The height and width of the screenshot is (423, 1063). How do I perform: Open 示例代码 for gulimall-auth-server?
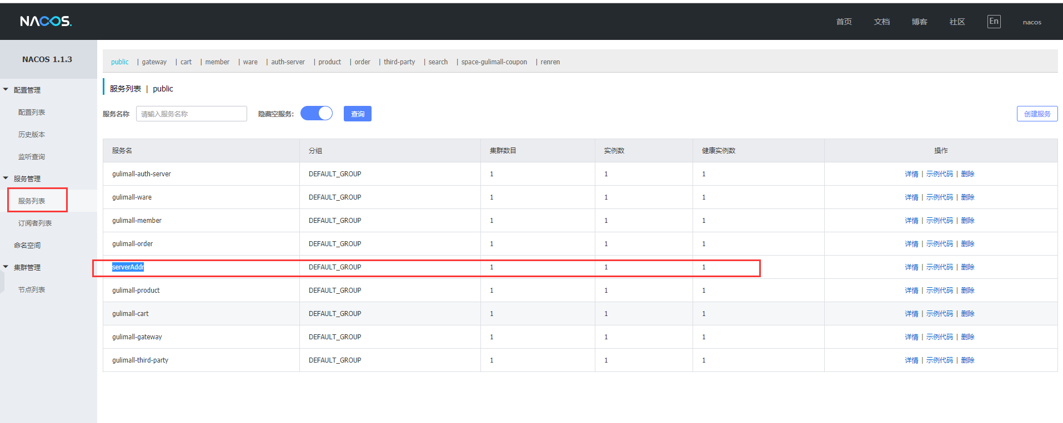click(x=939, y=174)
